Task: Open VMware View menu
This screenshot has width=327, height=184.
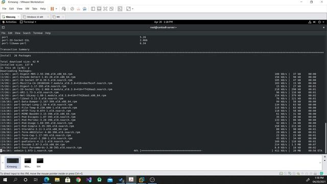Action: [19, 9]
